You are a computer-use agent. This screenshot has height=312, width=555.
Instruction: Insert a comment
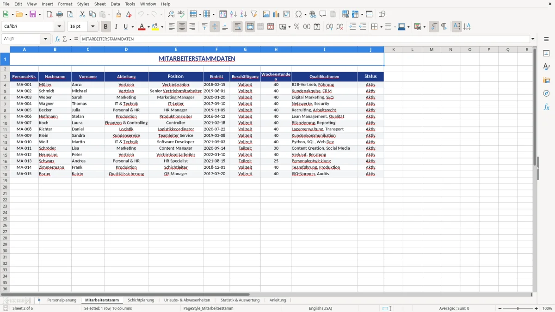323,14
